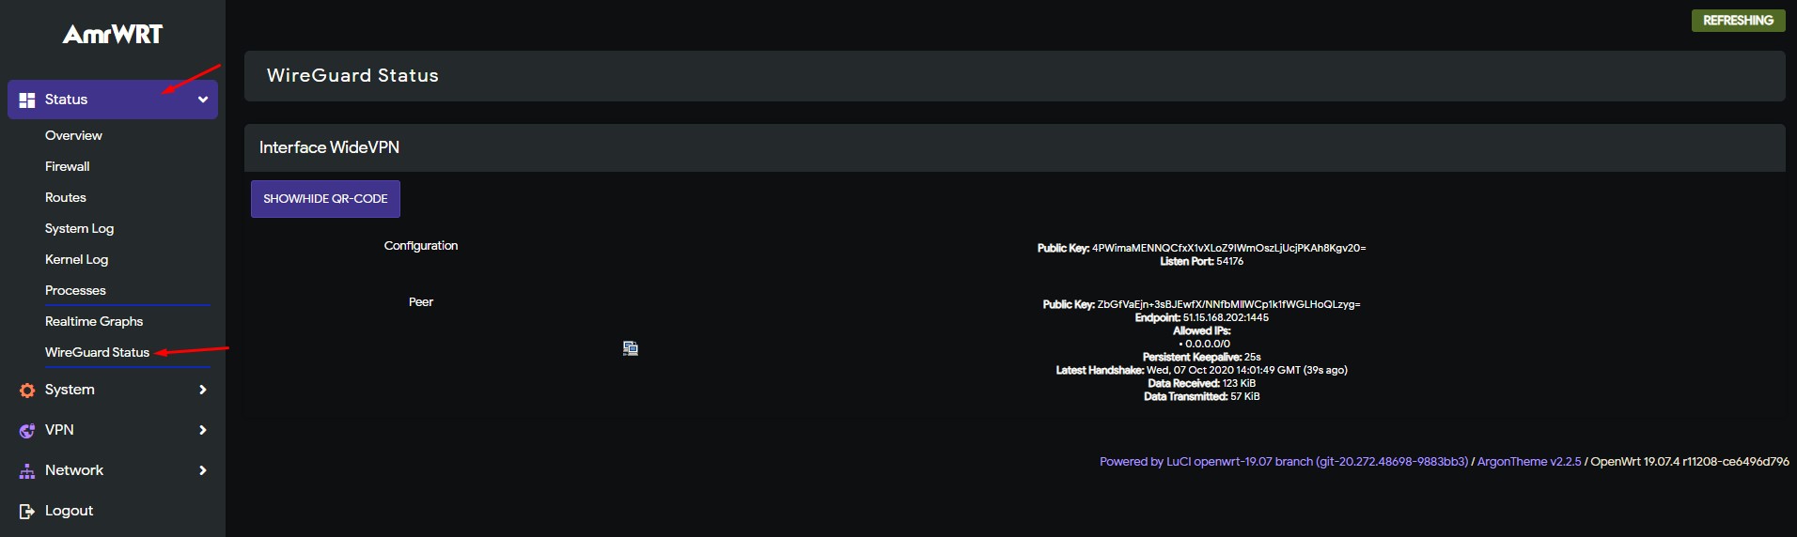Click the Network topology icon

(x=27, y=470)
